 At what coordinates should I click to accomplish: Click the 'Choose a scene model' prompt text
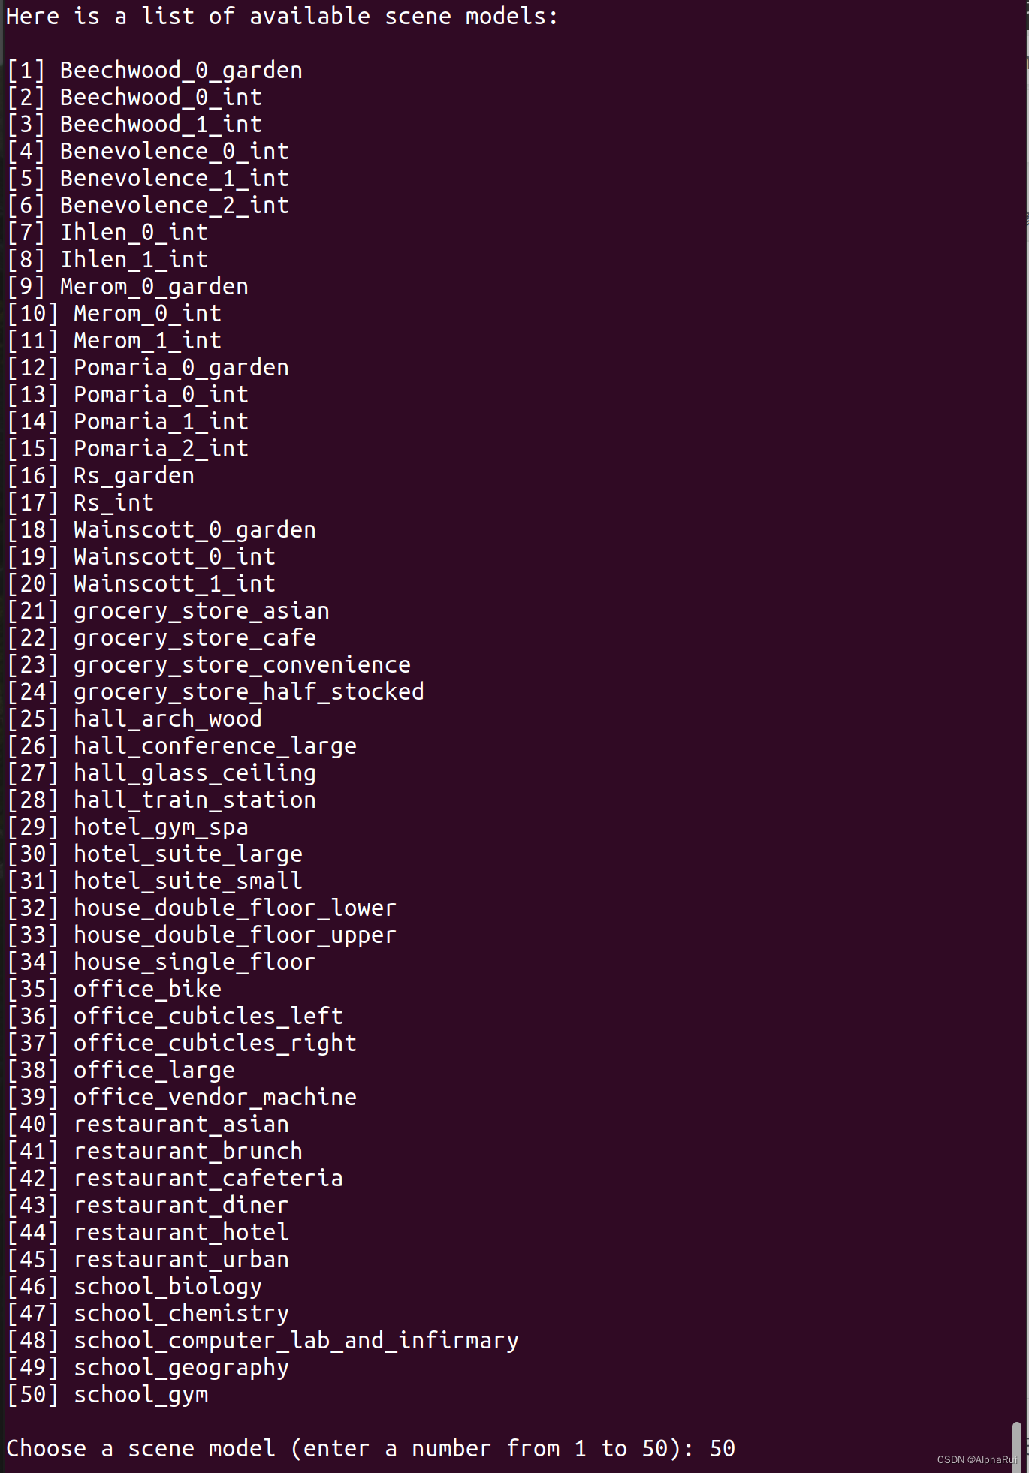tap(141, 1449)
